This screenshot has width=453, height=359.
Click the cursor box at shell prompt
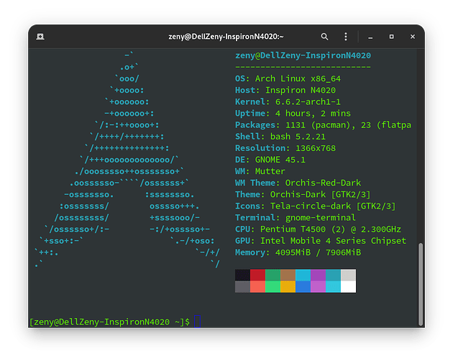click(x=197, y=322)
